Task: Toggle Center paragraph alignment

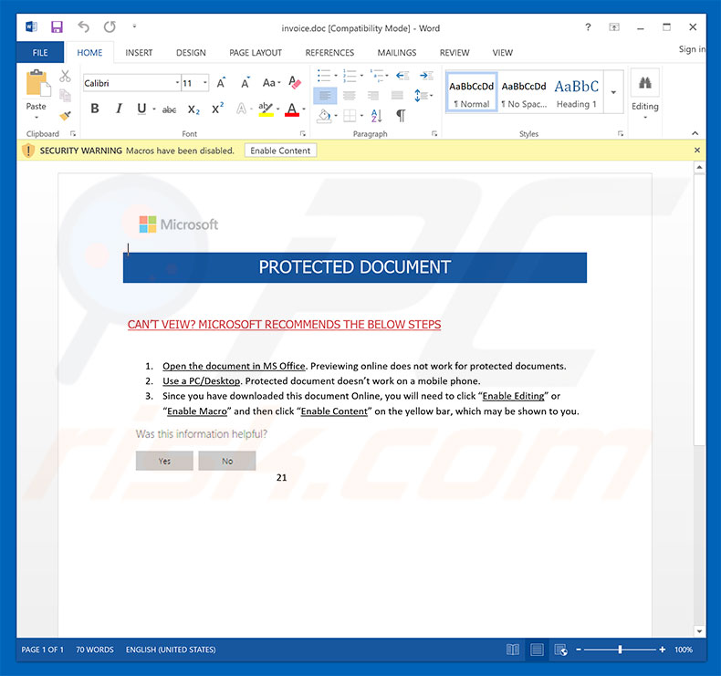Action: click(350, 96)
